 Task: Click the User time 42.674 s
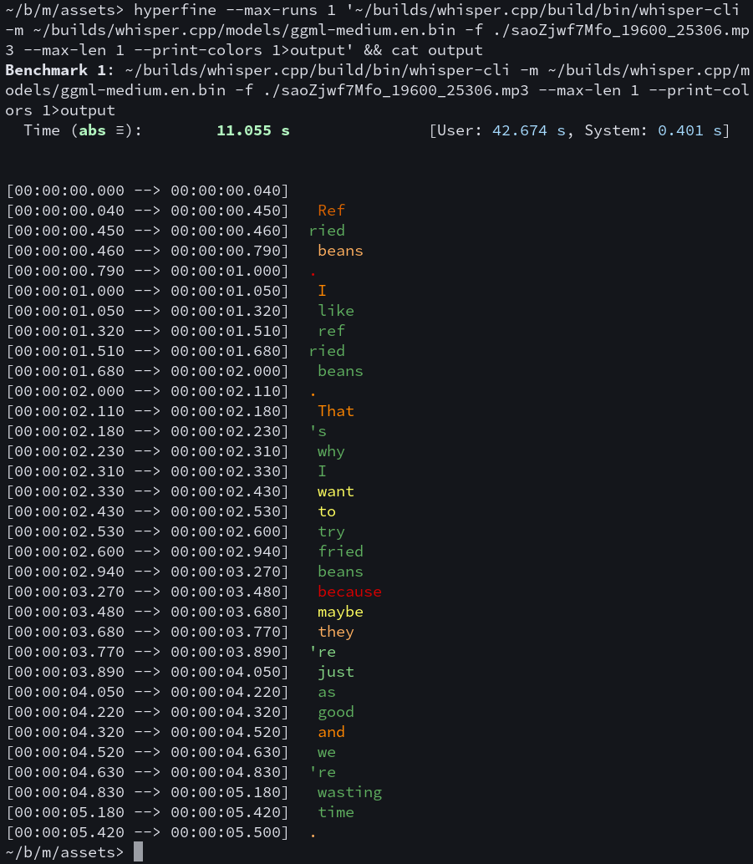tap(529, 130)
